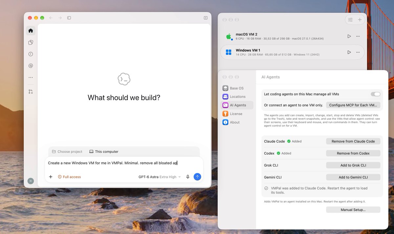The width and height of the screenshot is (394, 234).
Task: Open more options for macOS VM 2
Action: pyautogui.click(x=358, y=36)
